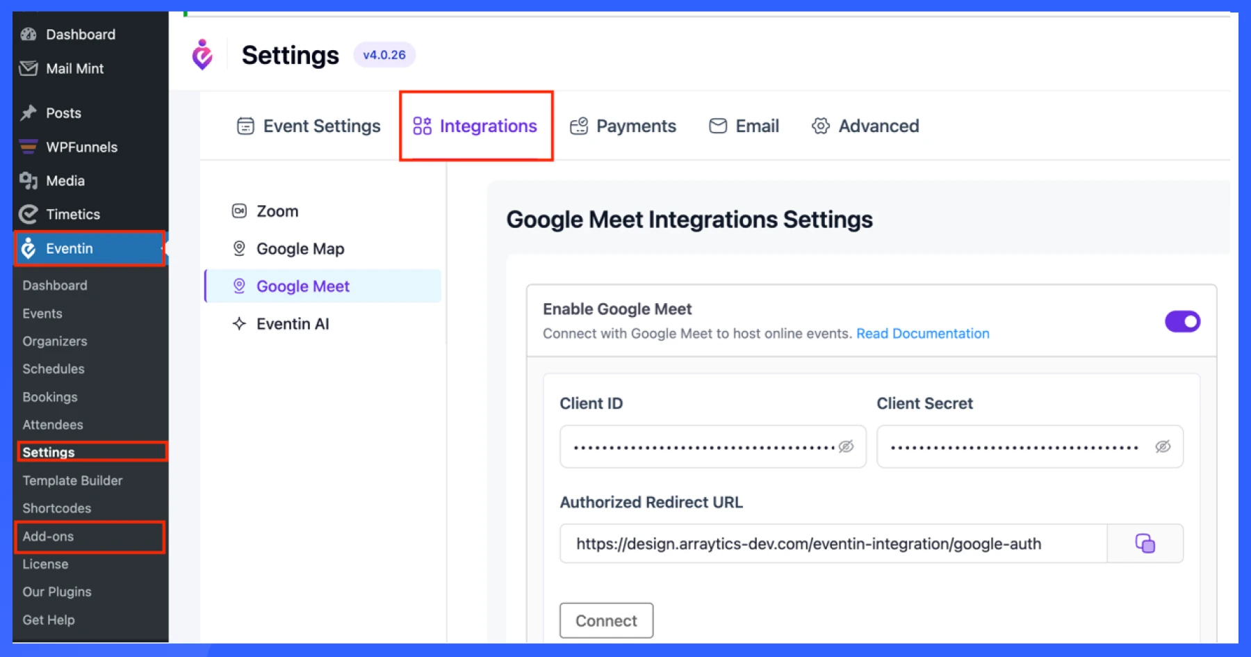Open the Eventin sidebar menu
Viewport: 1251px width, 657px height.
[90, 248]
